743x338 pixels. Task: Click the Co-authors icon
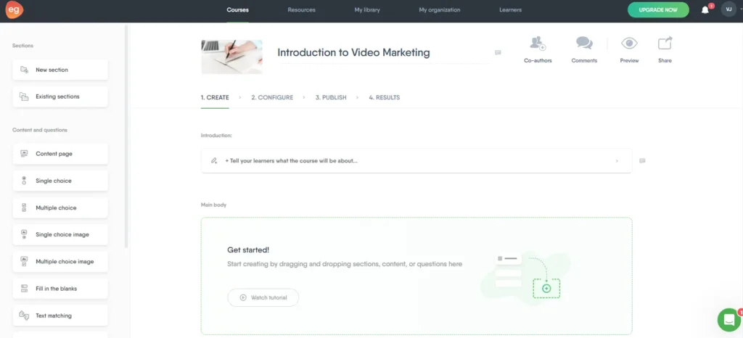[x=538, y=44]
